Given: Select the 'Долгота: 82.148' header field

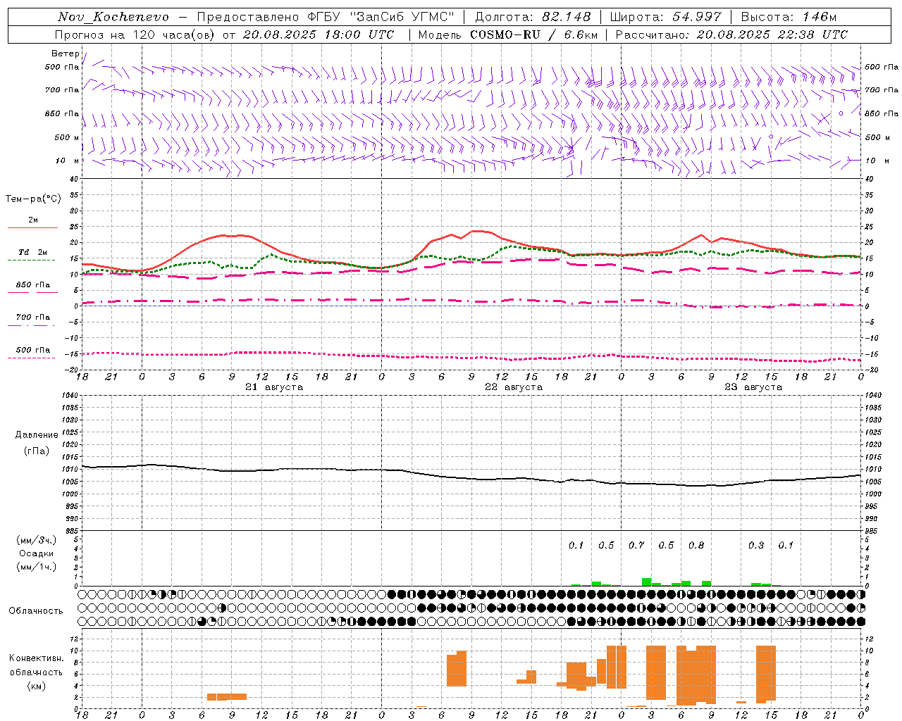Looking at the screenshot, I should click(533, 17).
